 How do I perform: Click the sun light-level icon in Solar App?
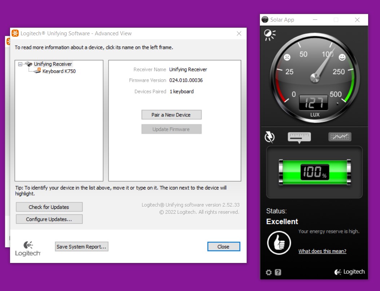tap(269, 35)
